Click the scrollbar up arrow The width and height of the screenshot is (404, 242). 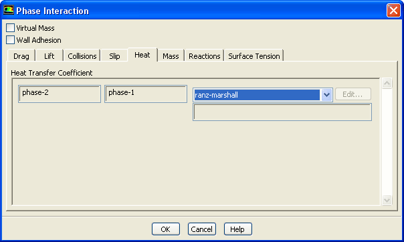pos(387,83)
